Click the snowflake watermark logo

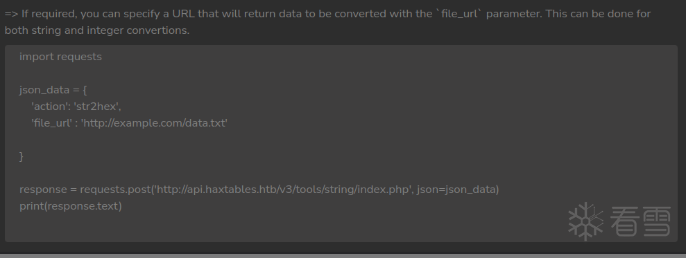pos(585,221)
